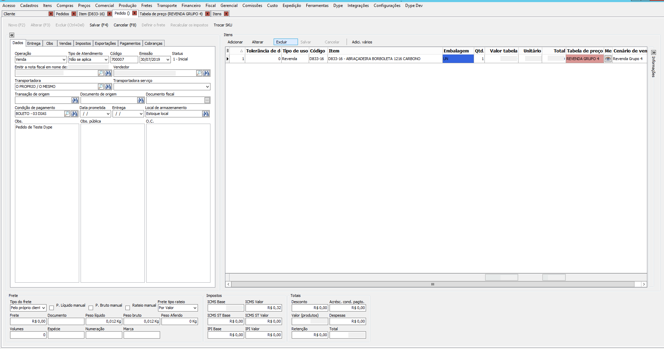Click the Adici. vários button
Image resolution: width=664 pixels, height=349 pixels.
[x=362, y=42]
